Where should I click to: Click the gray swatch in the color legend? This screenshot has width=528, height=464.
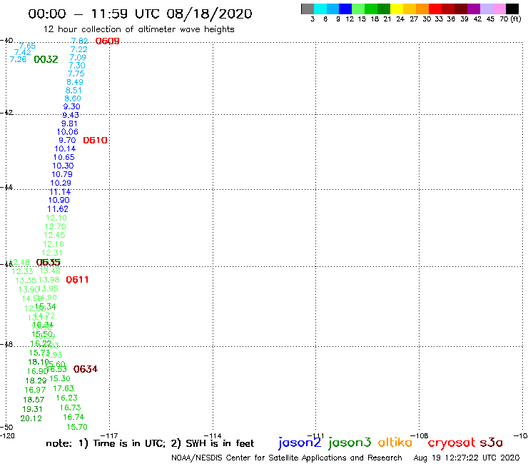(x=308, y=9)
